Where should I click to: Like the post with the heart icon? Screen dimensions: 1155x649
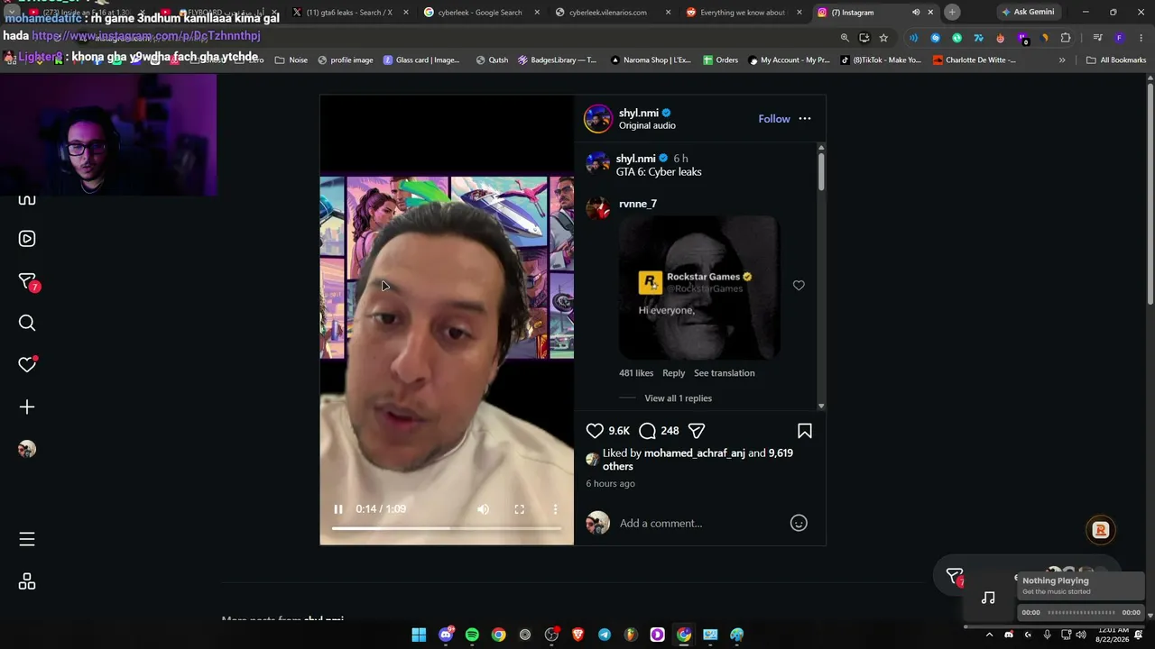tap(595, 431)
